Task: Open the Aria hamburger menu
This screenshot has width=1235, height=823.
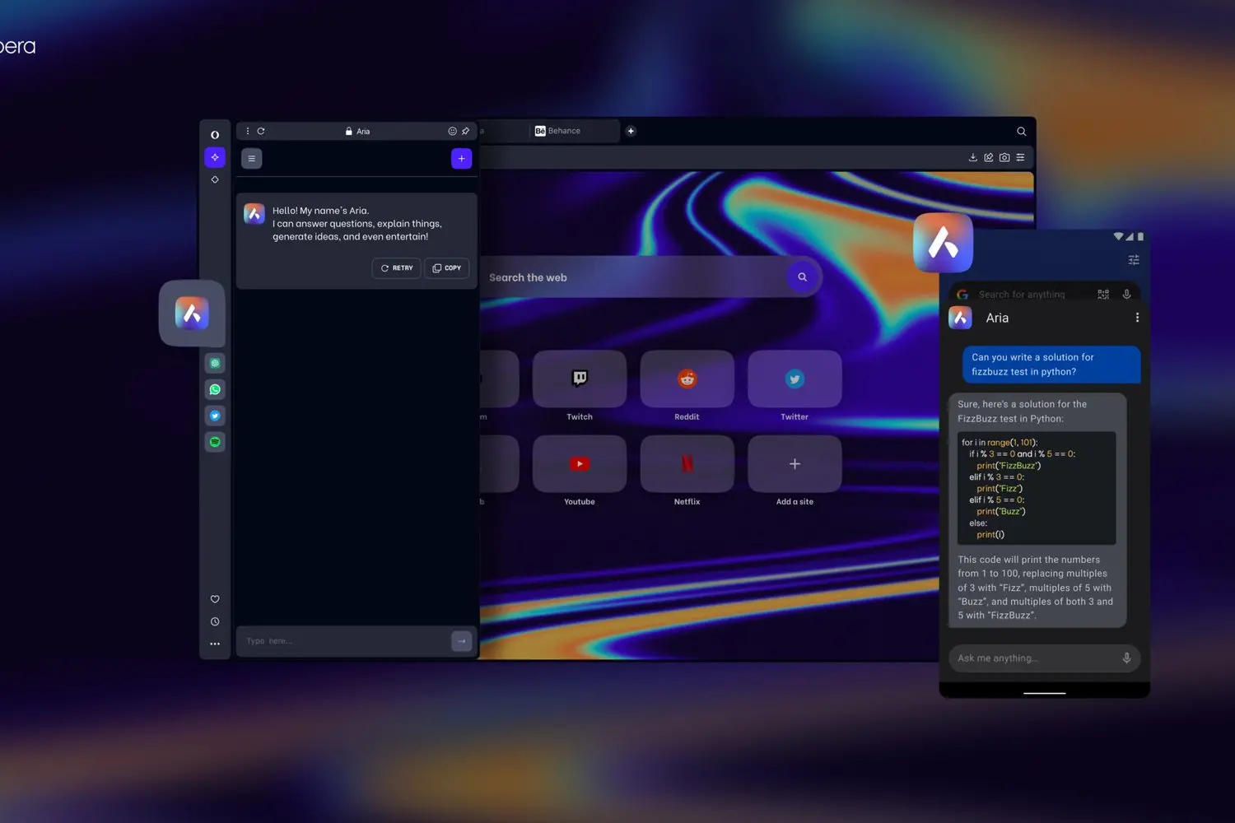Action: click(252, 158)
